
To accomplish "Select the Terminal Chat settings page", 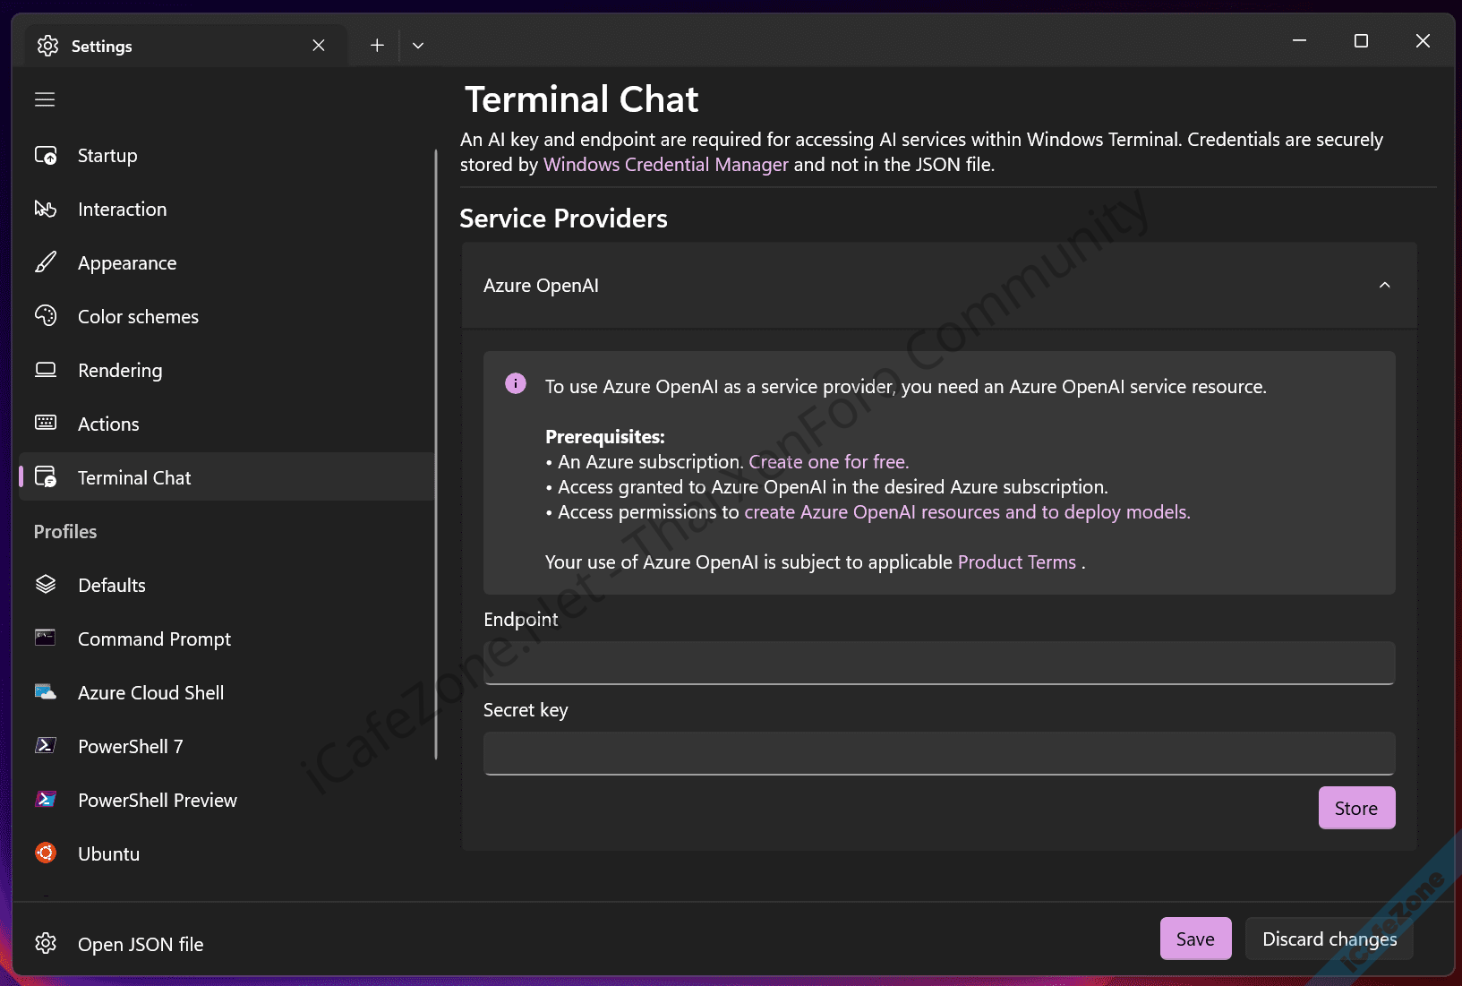I will tap(134, 478).
